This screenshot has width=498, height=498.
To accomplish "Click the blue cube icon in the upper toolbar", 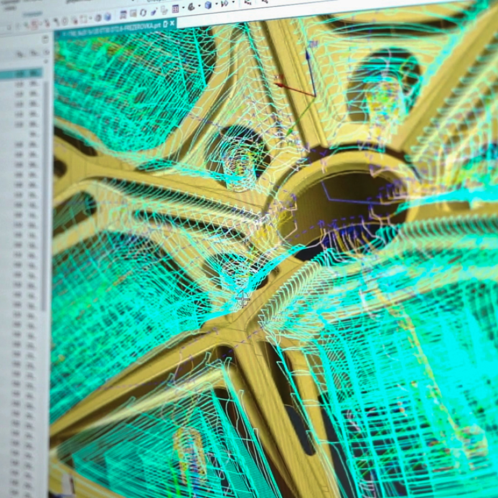I will click(x=207, y=6).
